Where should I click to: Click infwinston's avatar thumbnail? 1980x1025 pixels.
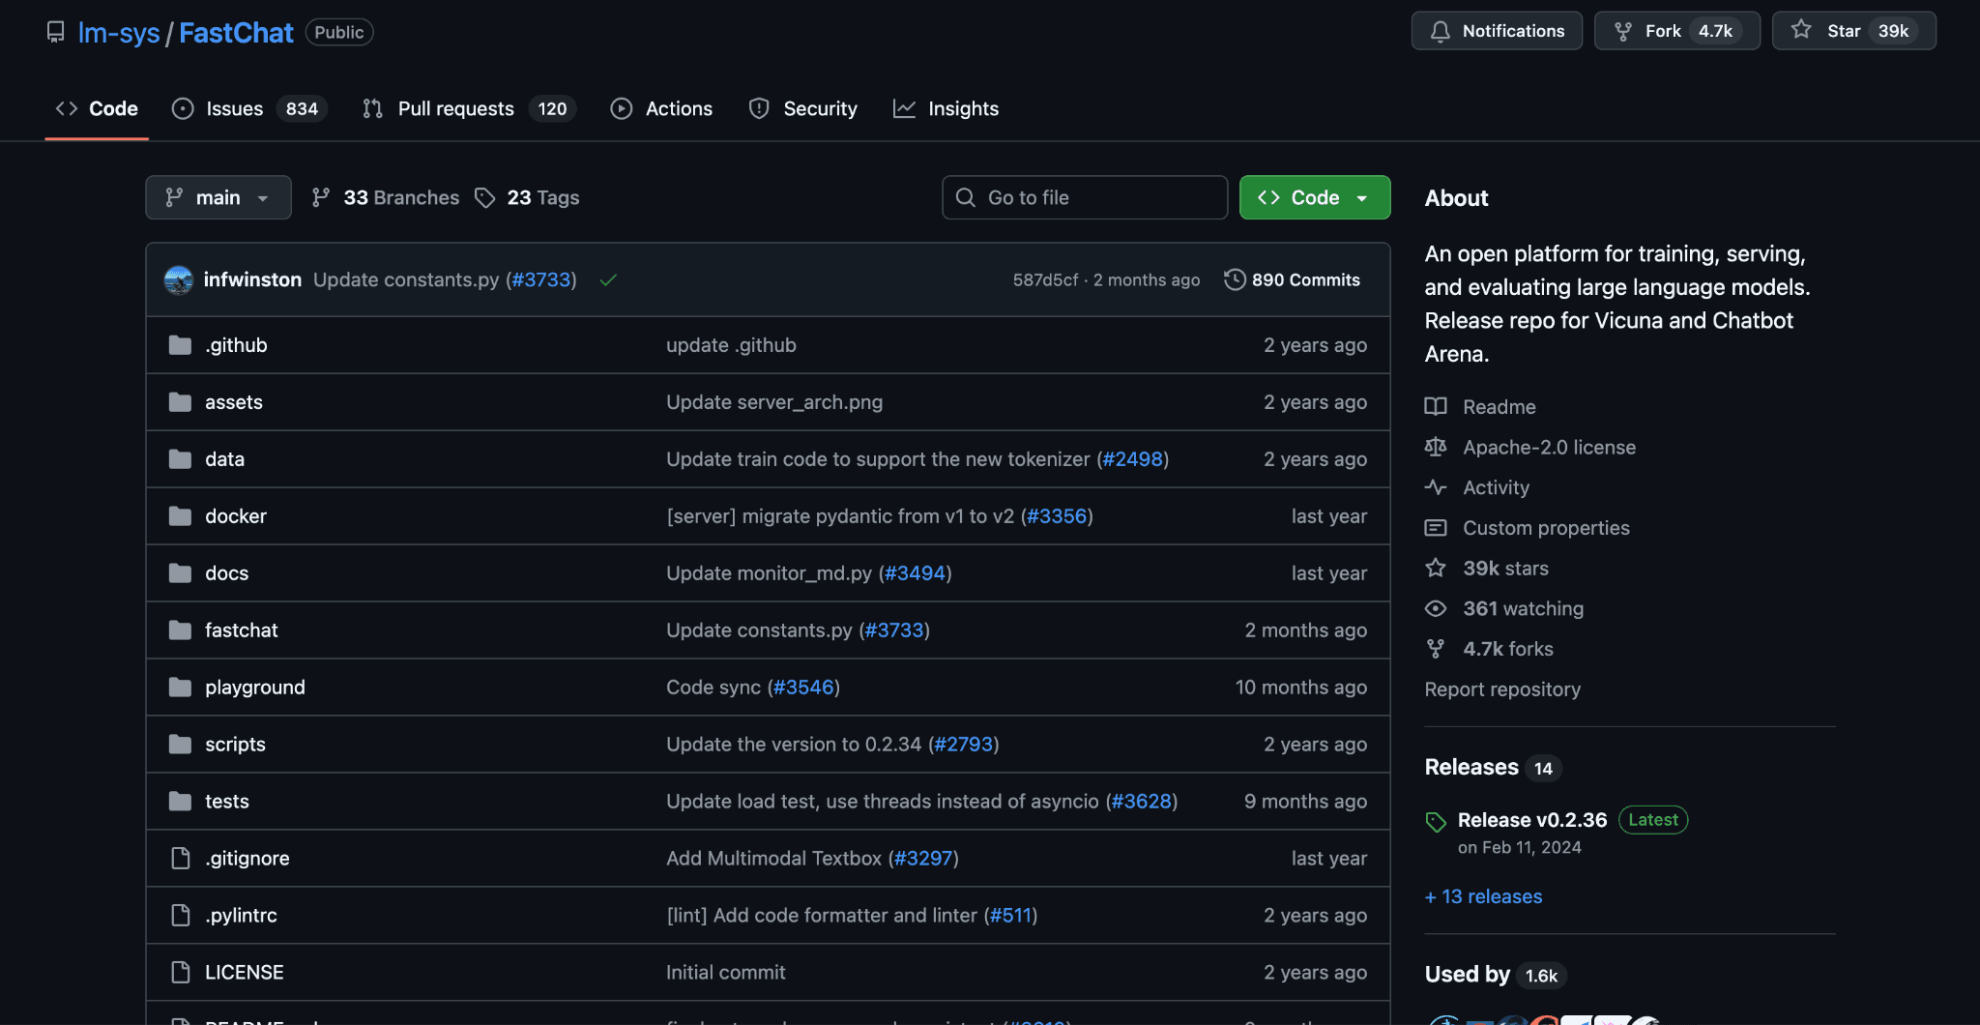[x=179, y=279]
